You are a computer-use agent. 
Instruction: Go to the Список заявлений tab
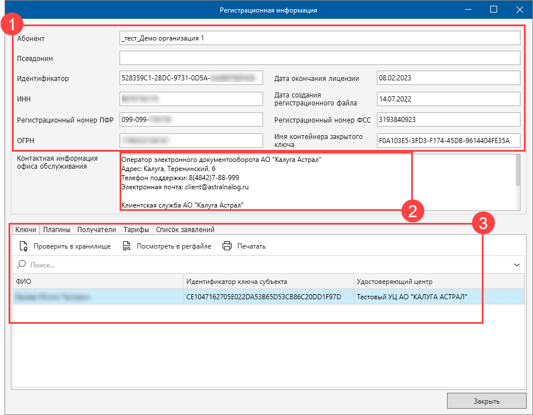pos(185,230)
